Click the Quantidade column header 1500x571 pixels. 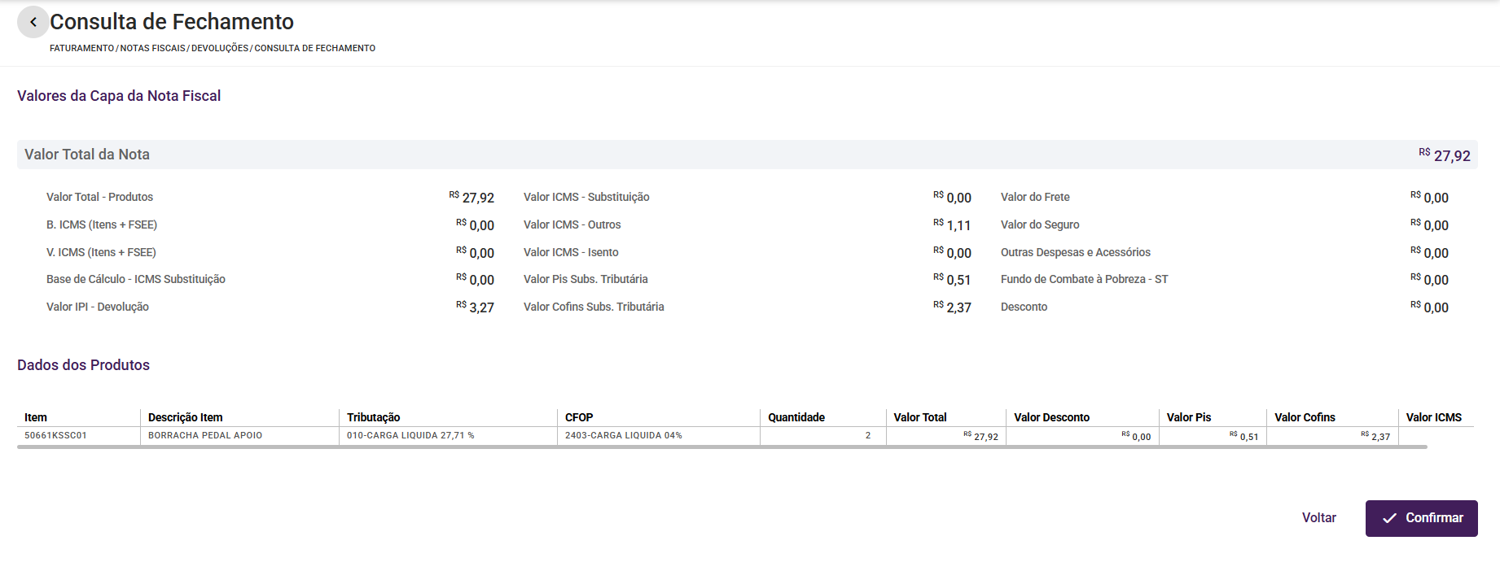click(x=796, y=417)
